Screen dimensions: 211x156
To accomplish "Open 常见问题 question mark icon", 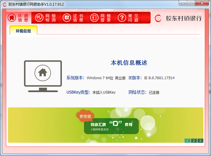I will 121,18.
